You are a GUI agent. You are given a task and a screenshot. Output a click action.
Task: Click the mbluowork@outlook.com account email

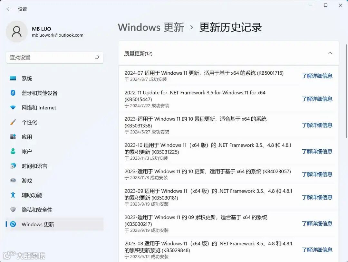(x=58, y=35)
